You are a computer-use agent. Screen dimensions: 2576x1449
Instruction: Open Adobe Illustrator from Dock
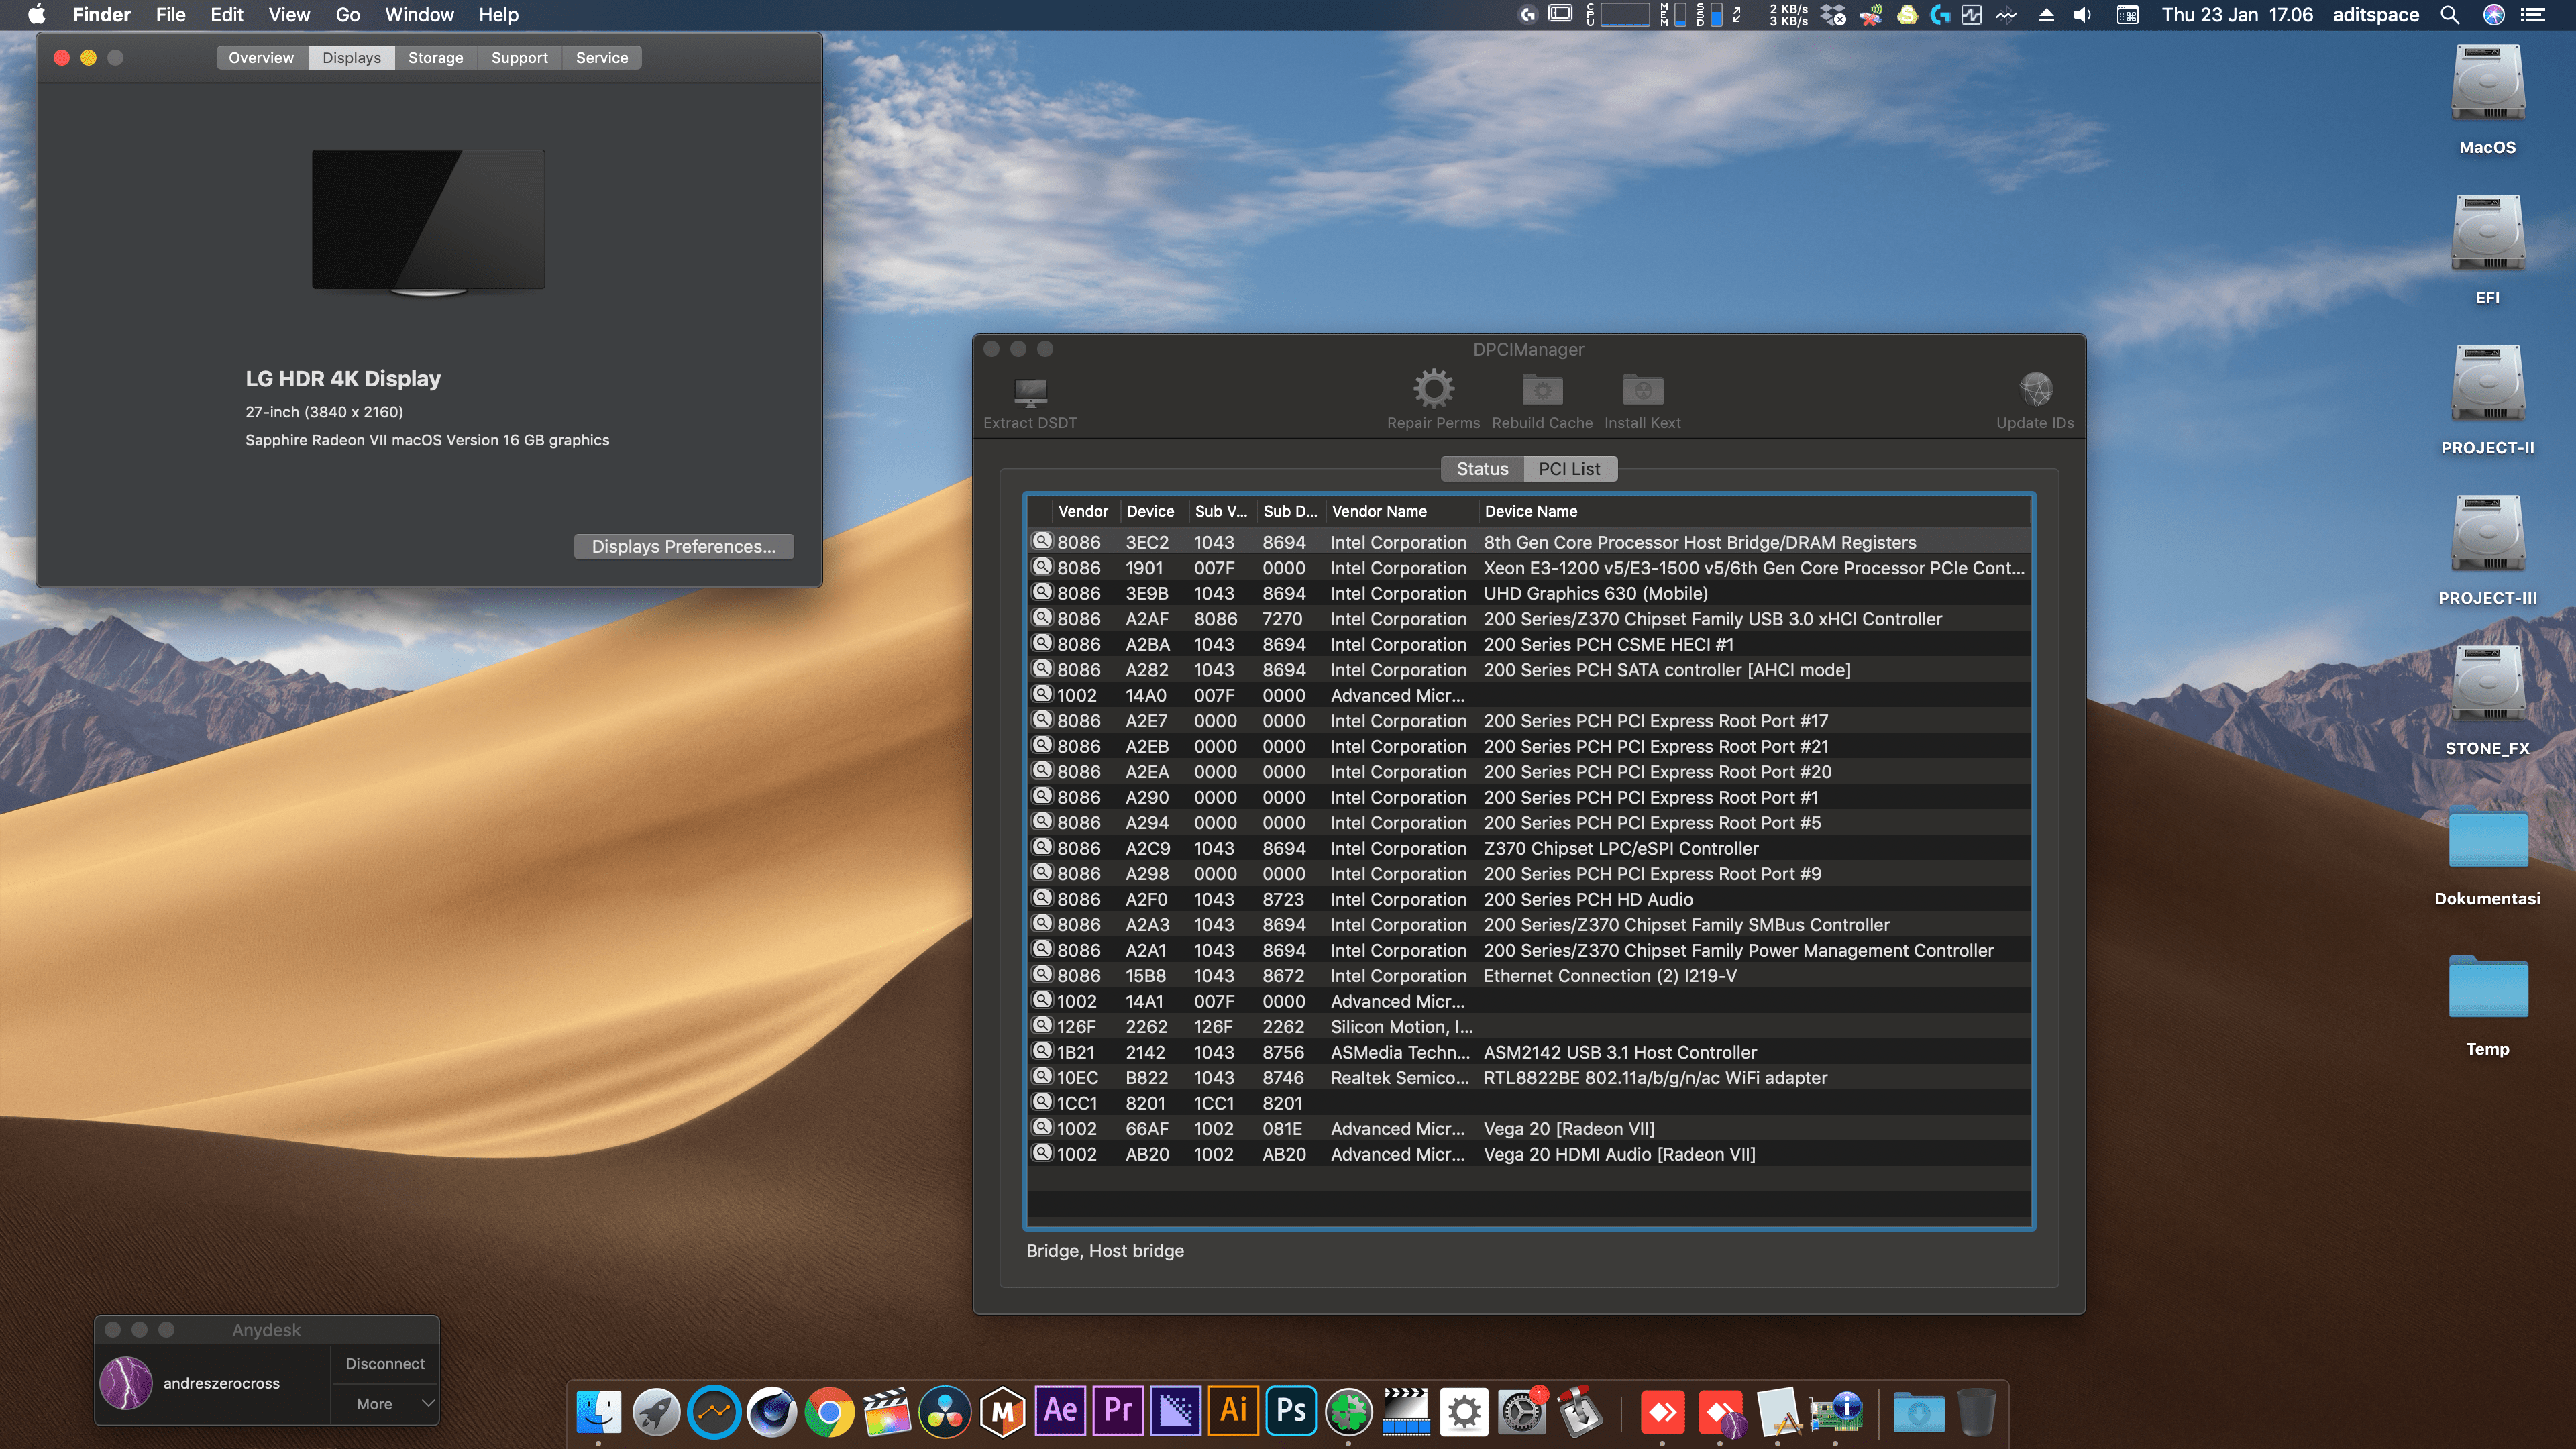click(1234, 1412)
